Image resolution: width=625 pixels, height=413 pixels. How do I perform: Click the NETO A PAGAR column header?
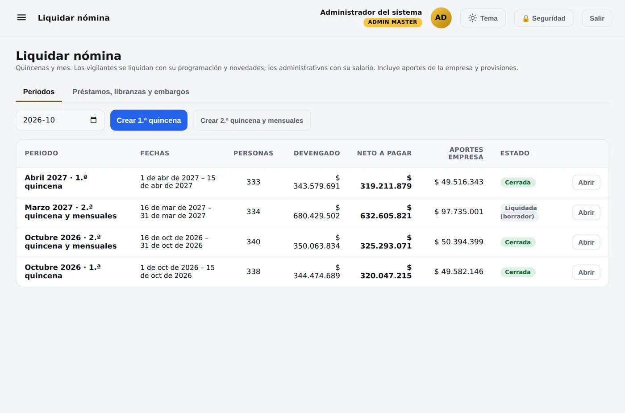[384, 153]
